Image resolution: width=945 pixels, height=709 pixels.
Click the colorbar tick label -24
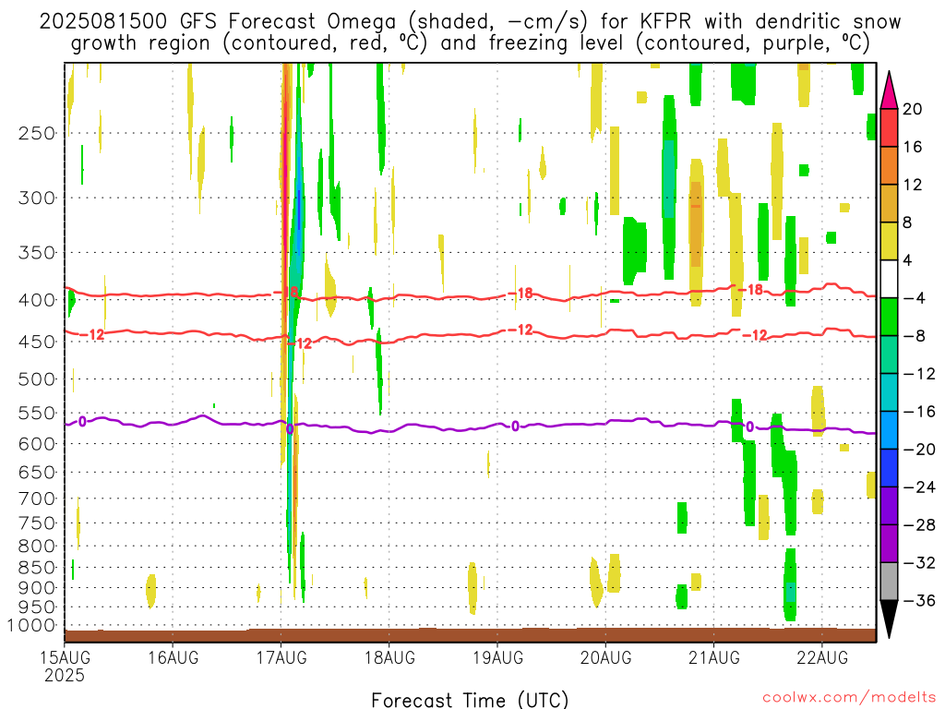920,487
